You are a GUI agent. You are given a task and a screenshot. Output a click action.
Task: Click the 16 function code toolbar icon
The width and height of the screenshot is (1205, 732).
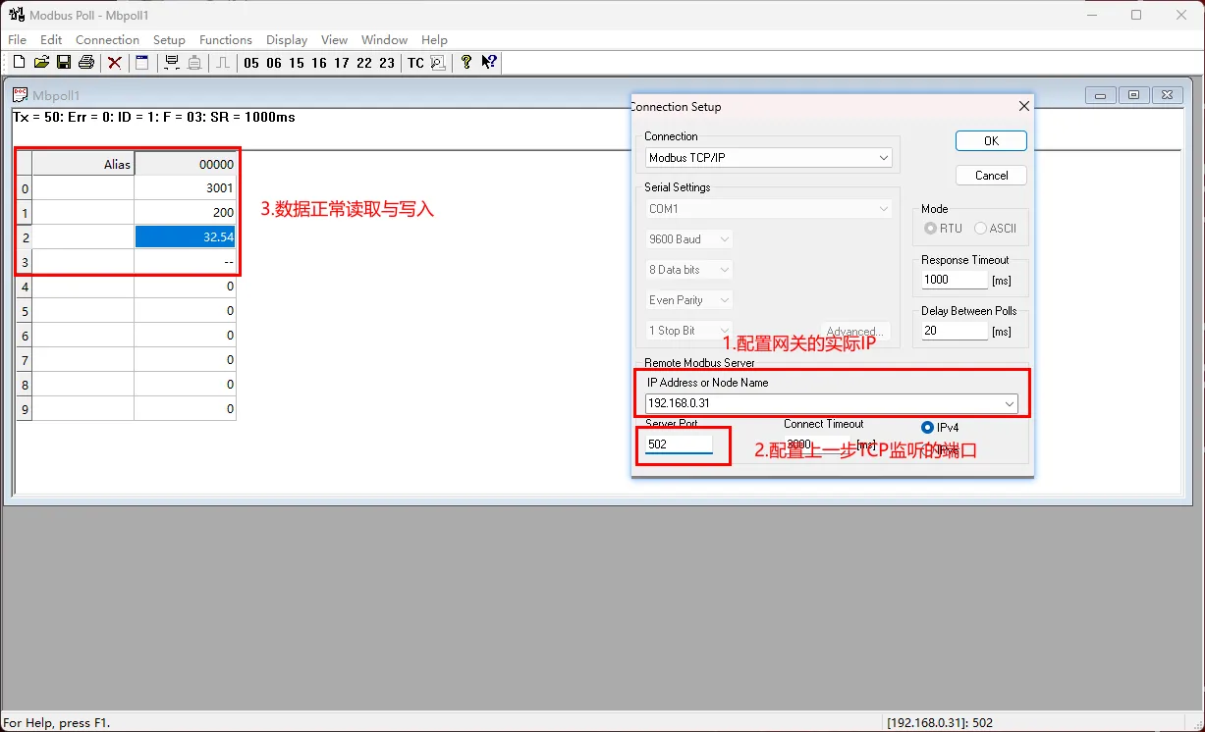[x=318, y=63]
